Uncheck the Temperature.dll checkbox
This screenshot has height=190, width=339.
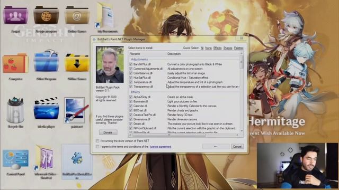(131, 82)
